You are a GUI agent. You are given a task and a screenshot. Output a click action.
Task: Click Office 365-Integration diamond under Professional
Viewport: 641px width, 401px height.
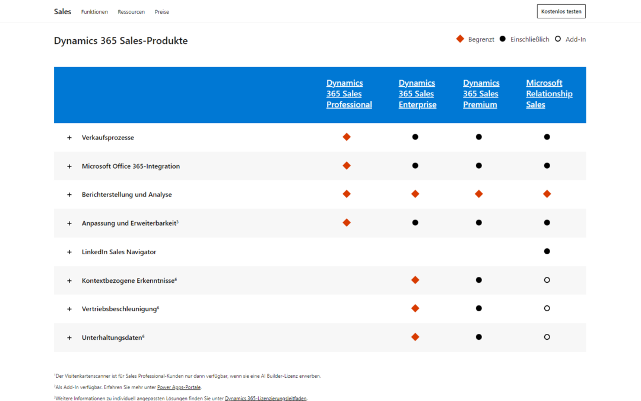click(347, 166)
